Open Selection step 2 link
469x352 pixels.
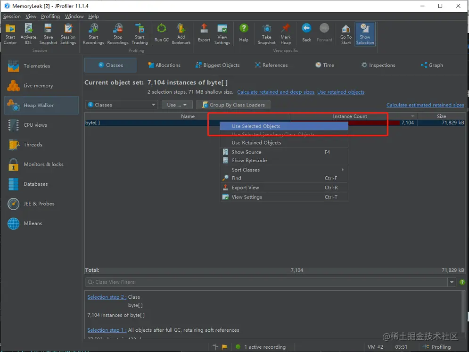click(x=107, y=297)
